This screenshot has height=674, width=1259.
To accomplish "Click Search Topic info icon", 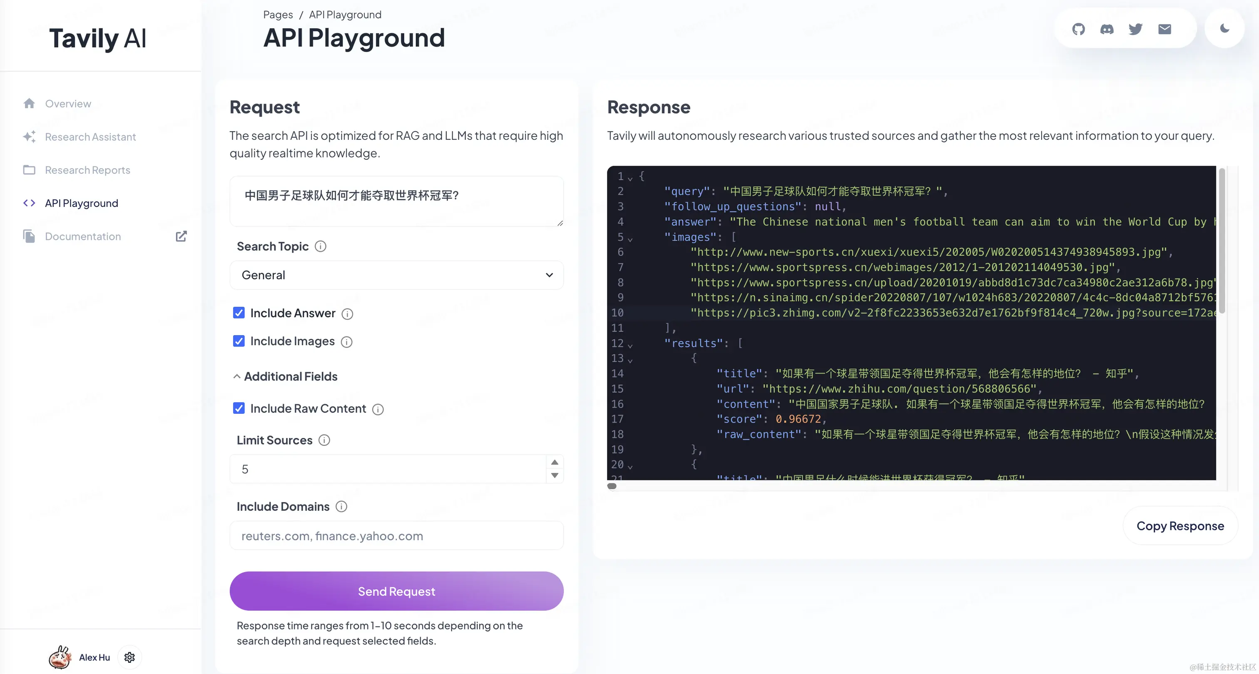I will click(320, 246).
